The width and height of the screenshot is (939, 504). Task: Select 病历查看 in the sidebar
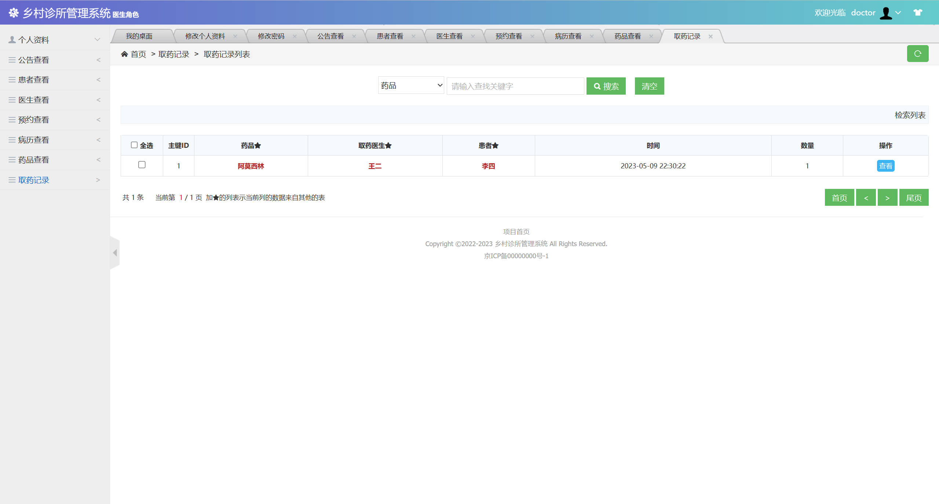click(x=33, y=140)
